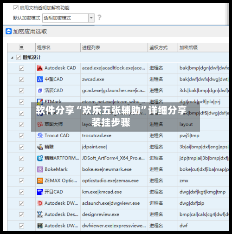Viewport: 232px width, 234px height.
Task: Select the opticstudio.exe|zemax.exe cell
Action: tap(114, 181)
